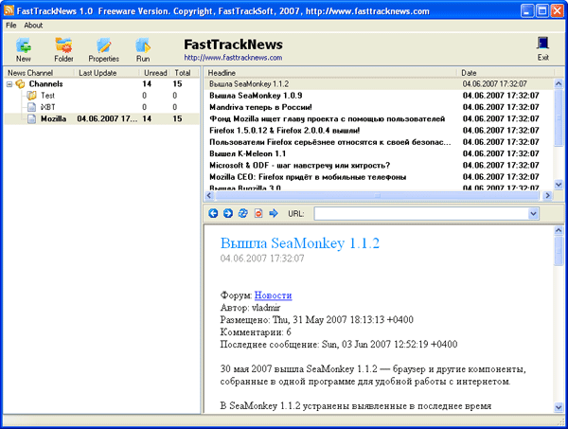Stop loading the browser page
Image resolution: width=568 pixels, height=429 pixels.
[258, 213]
